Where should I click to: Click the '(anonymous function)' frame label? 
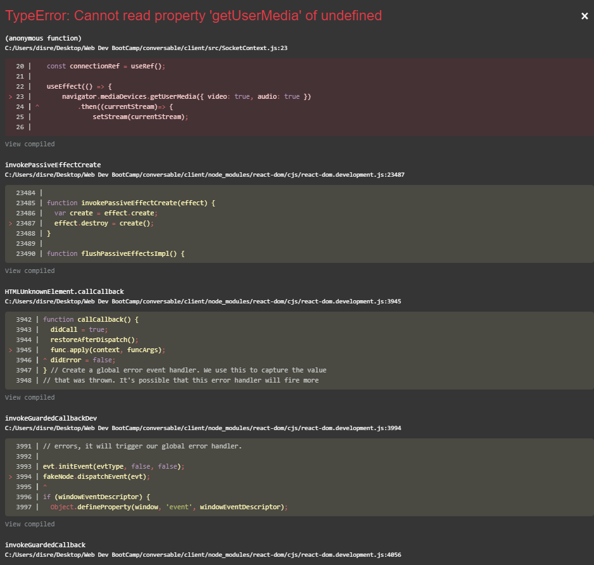coord(42,37)
